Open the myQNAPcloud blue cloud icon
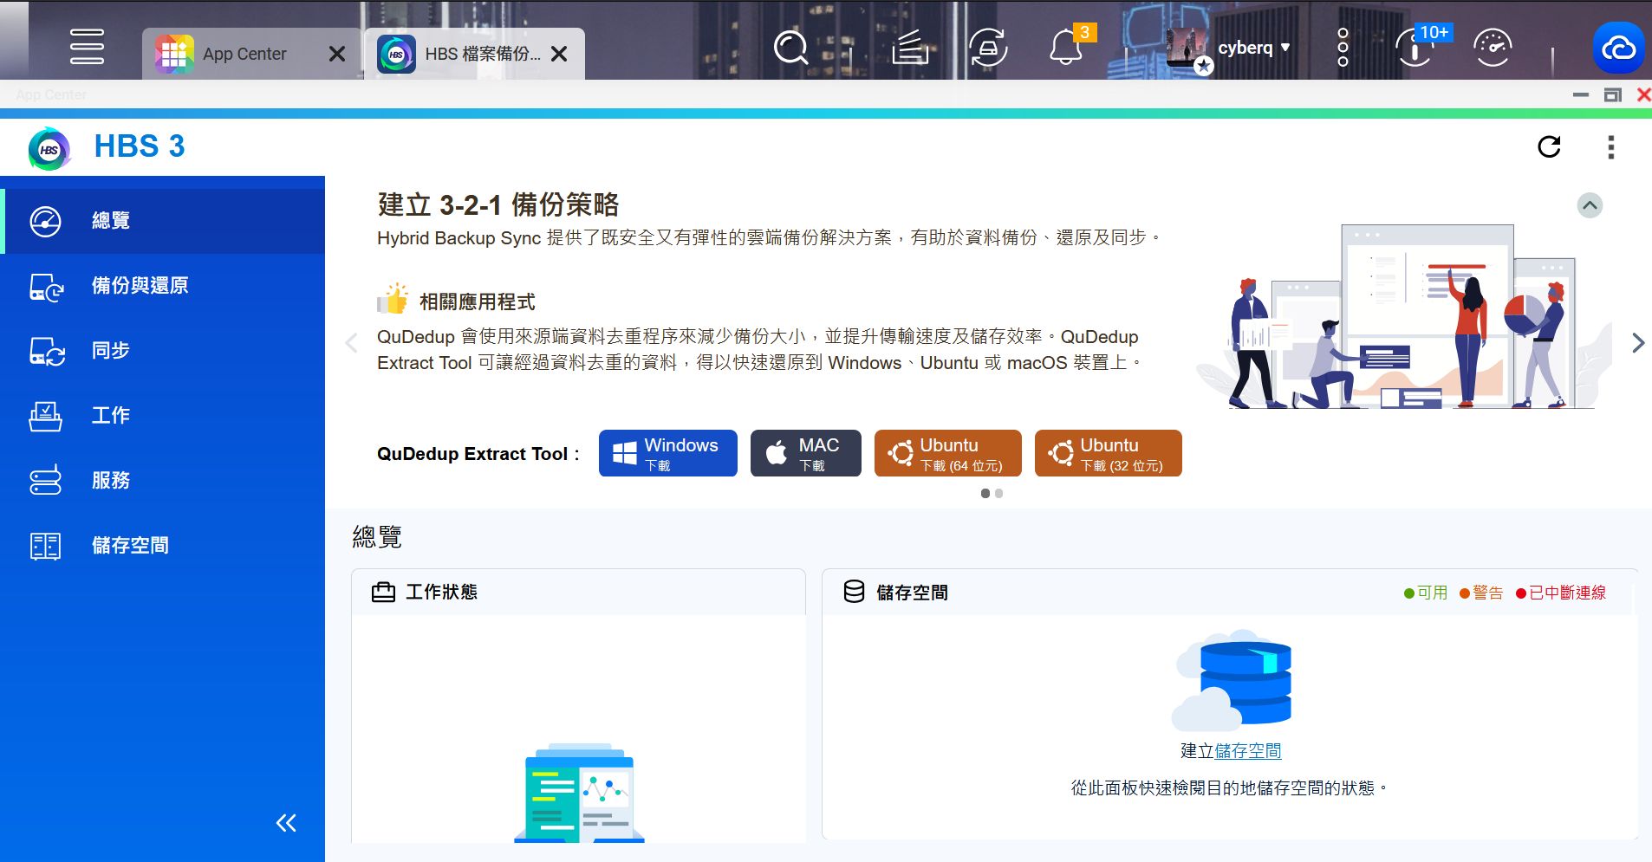The height and width of the screenshot is (862, 1652). [1618, 48]
